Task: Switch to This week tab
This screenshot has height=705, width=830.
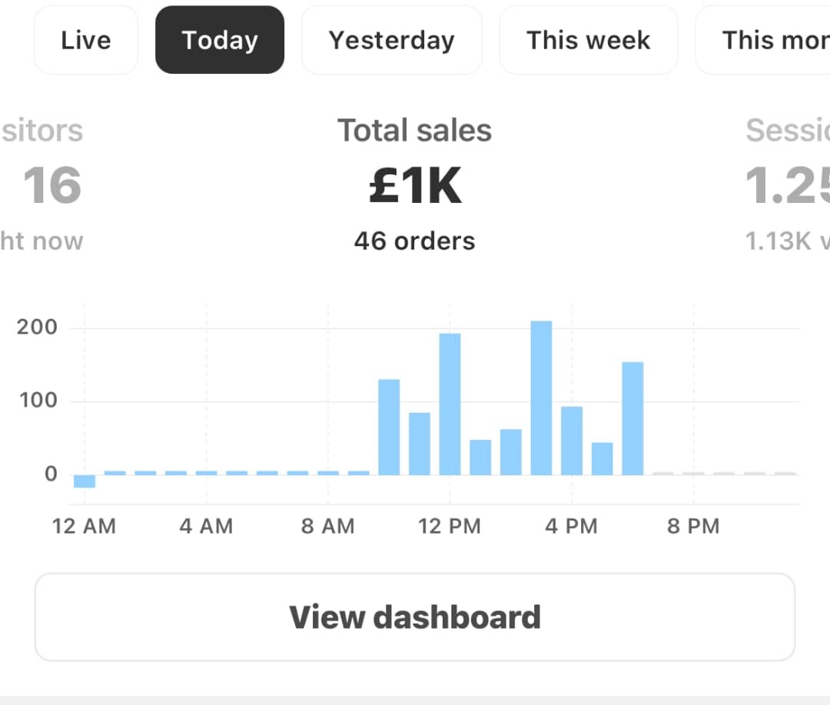Action: coord(588,40)
